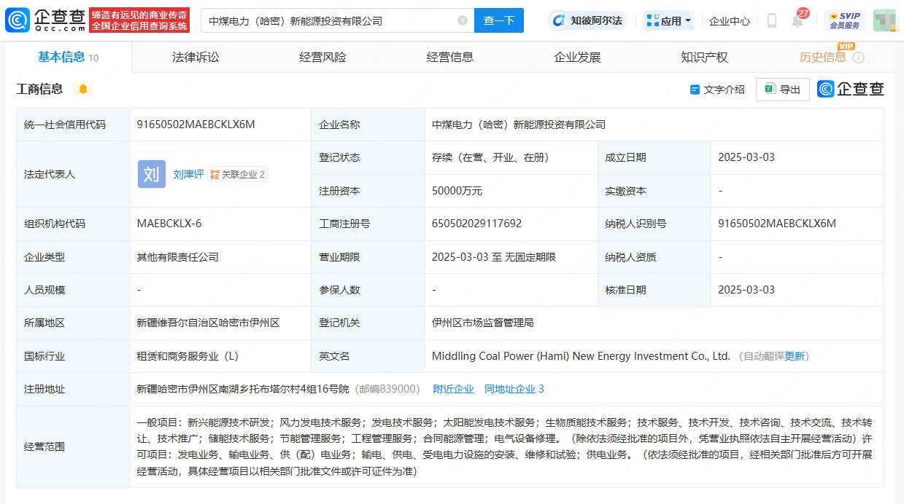Click the 同地址企业 3 link
The width and height of the screenshot is (904, 504).
coord(514,389)
